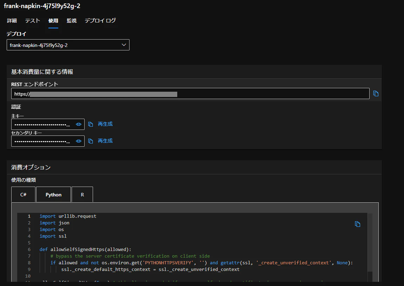Click the page title frank-napkin-4j75l9y52g-2
The height and width of the screenshot is (286, 404).
coord(42,6)
